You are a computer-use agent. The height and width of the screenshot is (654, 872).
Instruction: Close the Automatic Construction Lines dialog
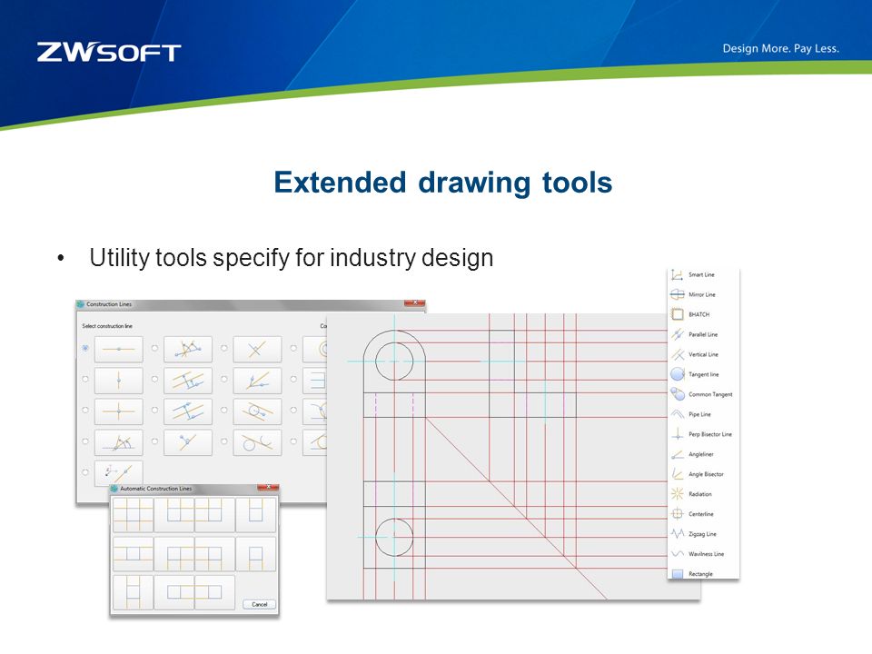coord(268,487)
